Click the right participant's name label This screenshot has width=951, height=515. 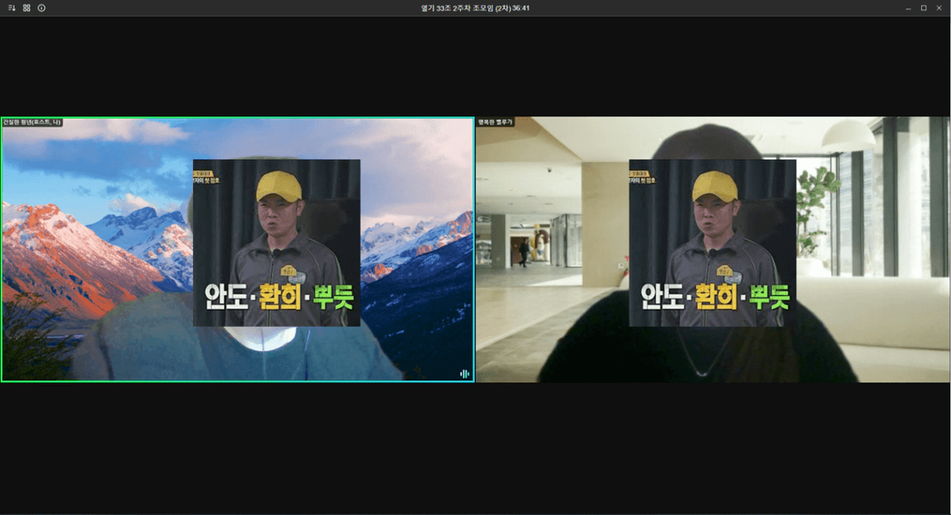coord(496,122)
